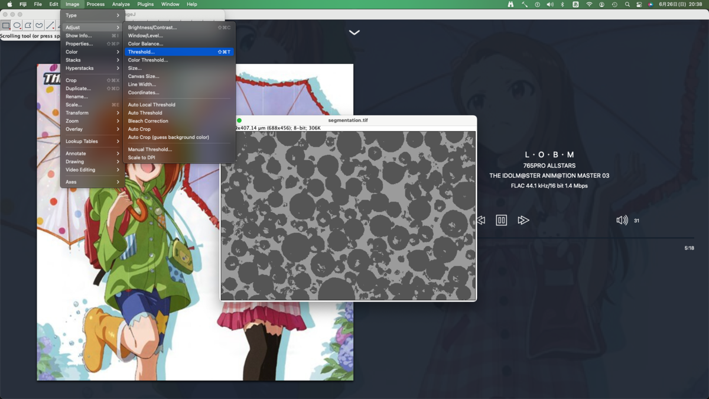Expand the Stacks submenu
The image size is (709, 399).
point(92,60)
